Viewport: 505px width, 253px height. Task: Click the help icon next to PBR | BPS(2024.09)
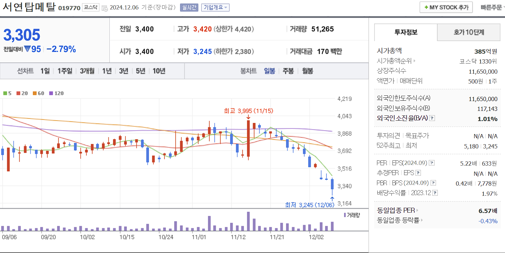[x=433, y=182]
